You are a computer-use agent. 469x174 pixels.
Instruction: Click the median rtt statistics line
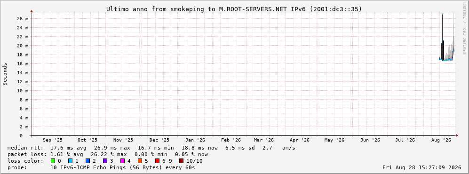pyautogui.click(x=151, y=148)
